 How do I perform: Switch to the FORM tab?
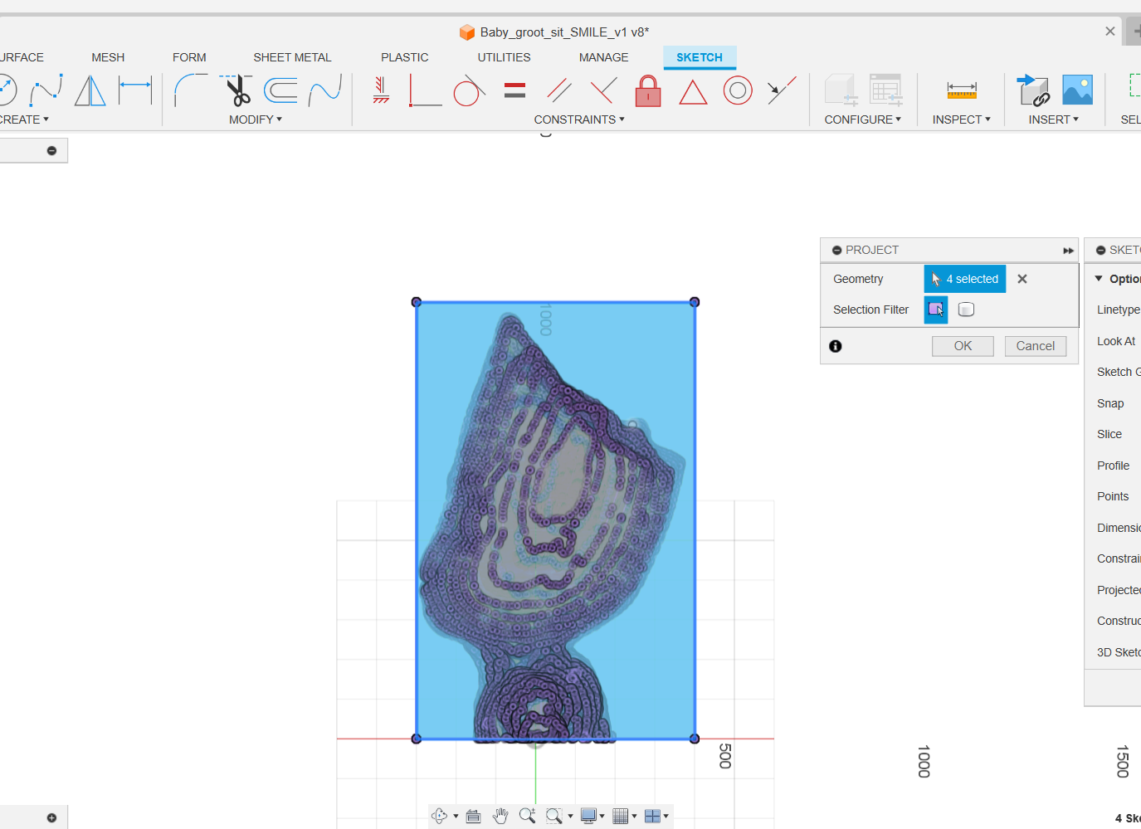point(189,57)
